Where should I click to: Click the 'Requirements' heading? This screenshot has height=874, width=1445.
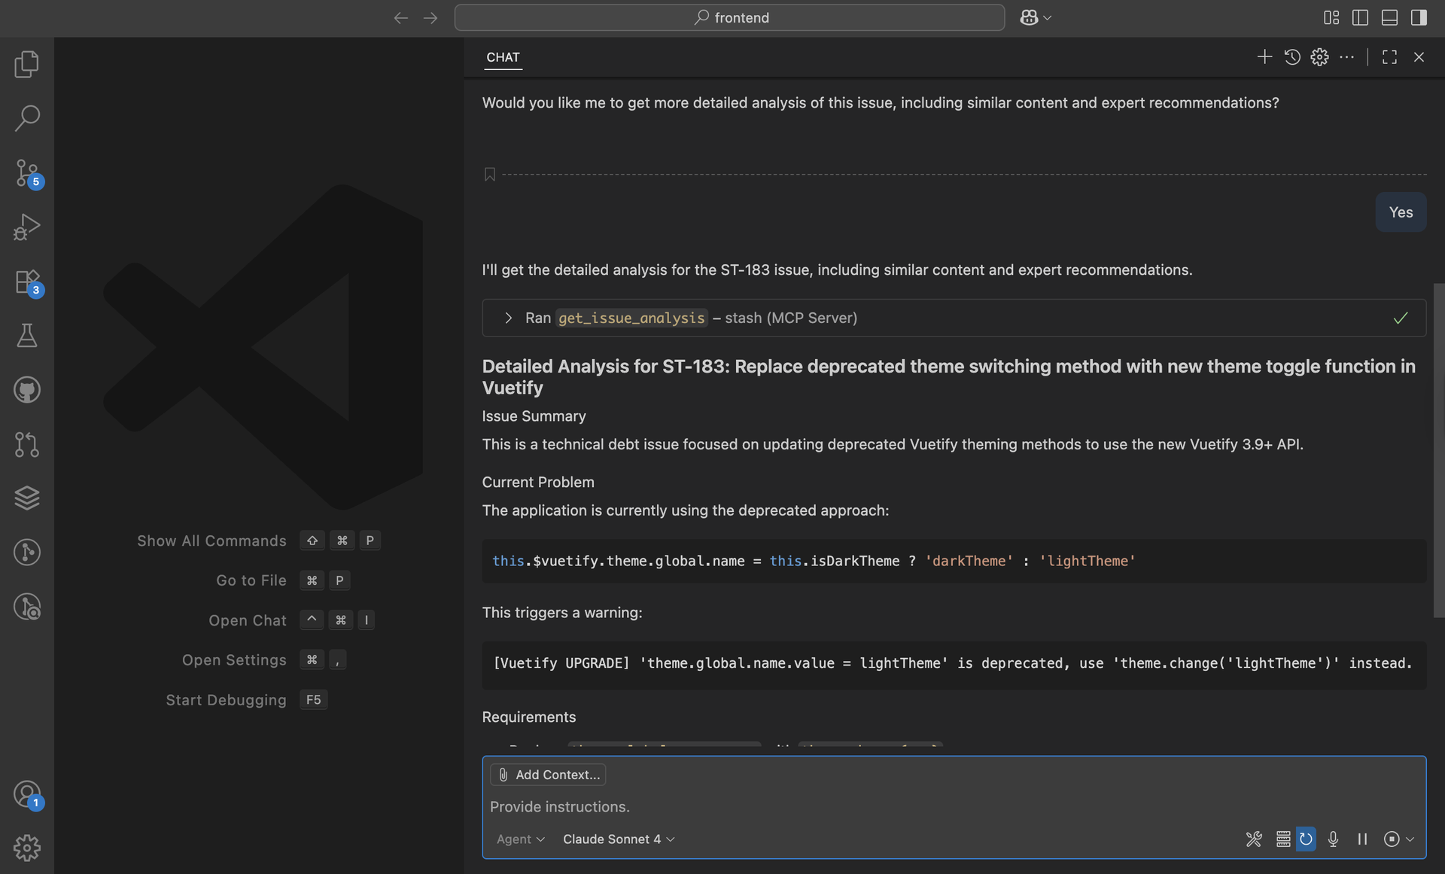click(529, 717)
